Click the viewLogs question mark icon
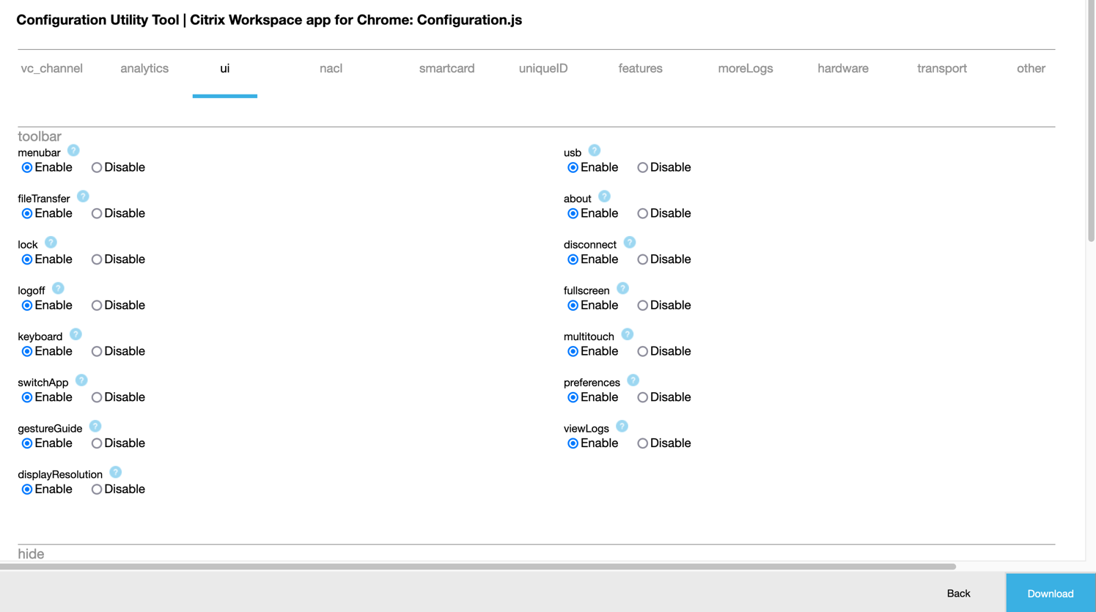 pyautogui.click(x=622, y=425)
